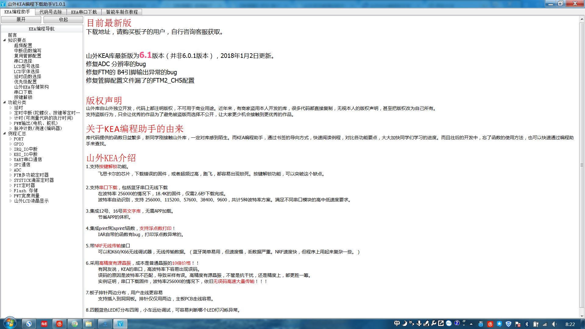Click the 展开 expand-all button
Screen dimensions: 585x329
pos(21,19)
